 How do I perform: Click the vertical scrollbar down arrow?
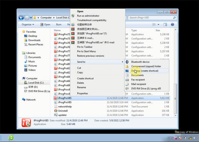pos(176,116)
